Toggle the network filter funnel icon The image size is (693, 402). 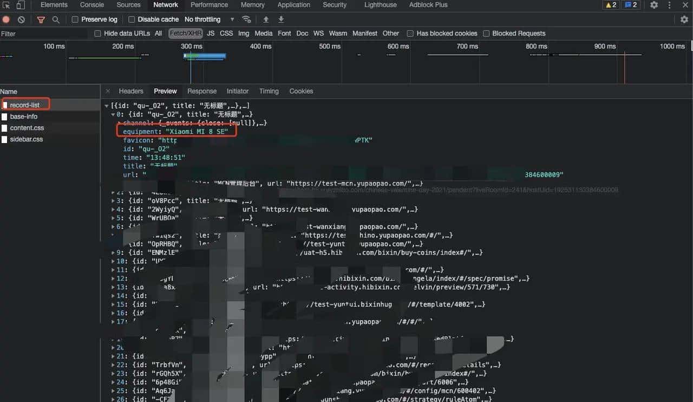tap(41, 20)
